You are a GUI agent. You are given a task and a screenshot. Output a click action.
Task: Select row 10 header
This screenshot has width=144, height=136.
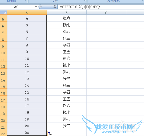coord(3,52)
